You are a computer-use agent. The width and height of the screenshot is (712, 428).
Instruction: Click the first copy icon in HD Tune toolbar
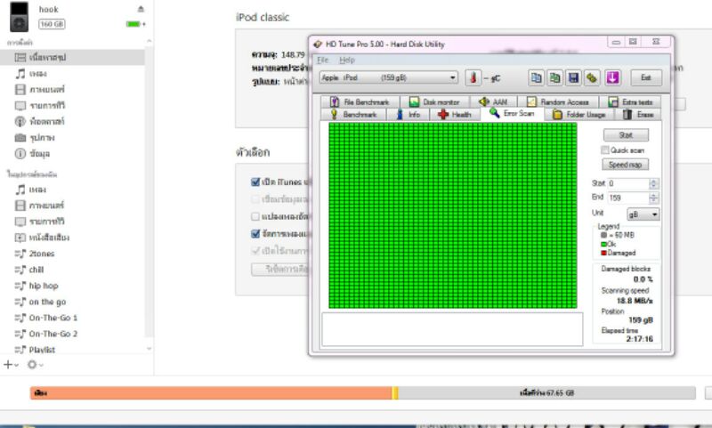coord(536,77)
